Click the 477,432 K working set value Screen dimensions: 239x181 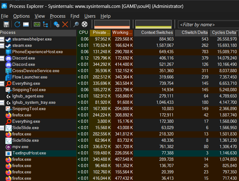pyautogui.click(x=124, y=178)
